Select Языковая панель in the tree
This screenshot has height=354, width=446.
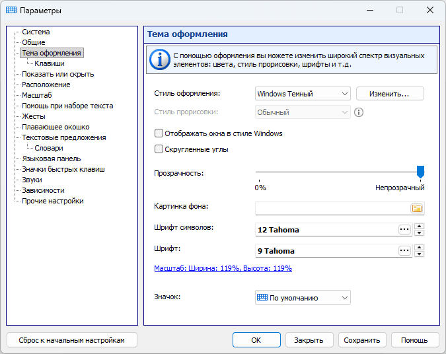51,159
